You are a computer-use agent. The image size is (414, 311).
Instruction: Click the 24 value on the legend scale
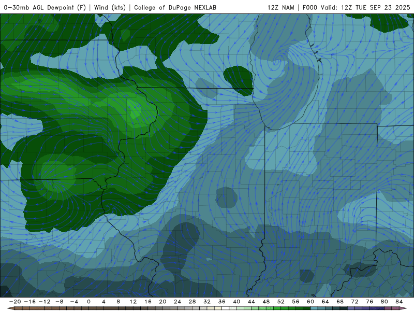pos(178,302)
